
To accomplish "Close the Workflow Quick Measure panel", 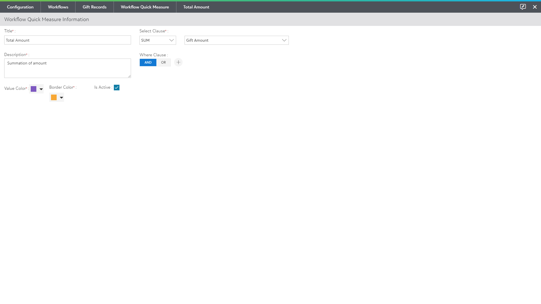I will pos(535,7).
